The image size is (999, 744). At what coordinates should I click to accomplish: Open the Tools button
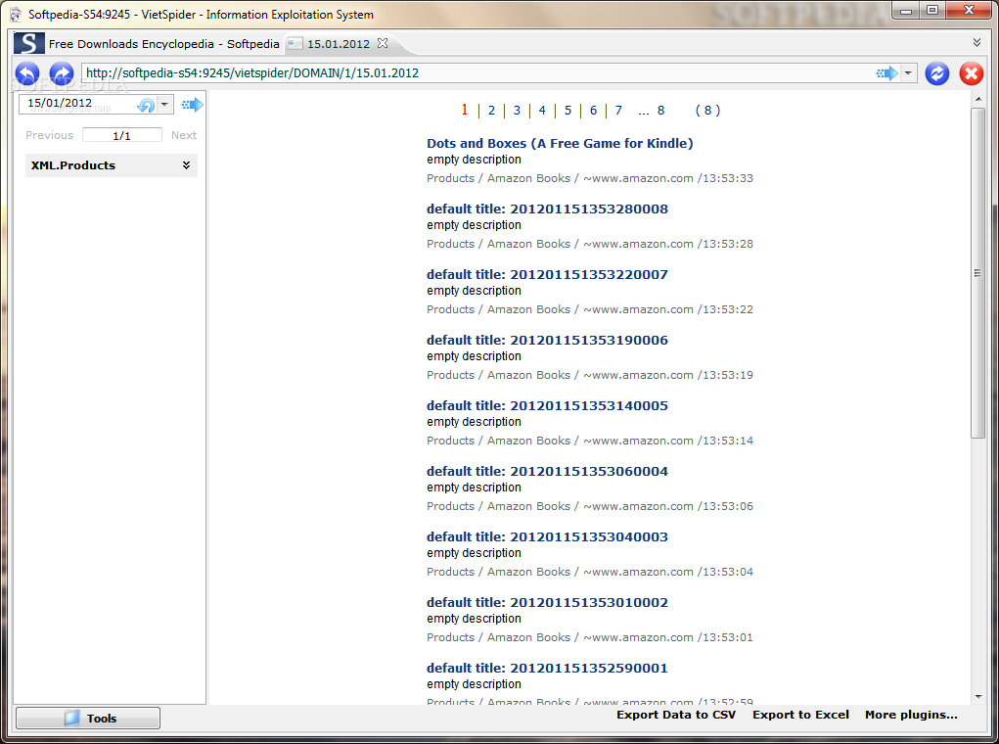click(88, 718)
